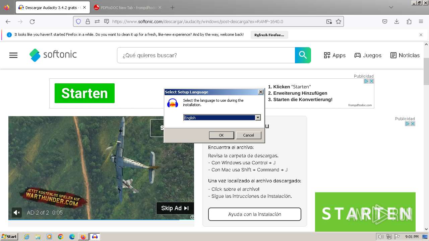Open the Juegos section
This screenshot has width=429, height=241.
pos(368,55)
